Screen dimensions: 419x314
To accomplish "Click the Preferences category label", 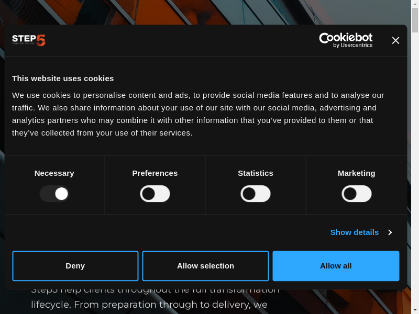I will 155,173.
